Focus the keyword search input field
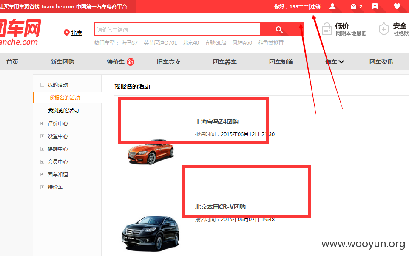The width and height of the screenshot is (409, 256). click(178, 30)
